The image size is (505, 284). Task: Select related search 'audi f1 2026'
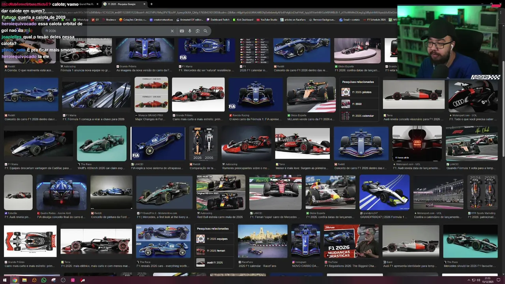[213, 262]
